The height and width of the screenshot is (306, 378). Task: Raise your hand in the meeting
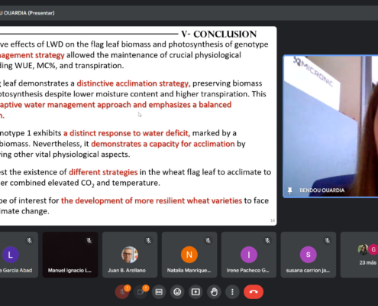(214, 292)
